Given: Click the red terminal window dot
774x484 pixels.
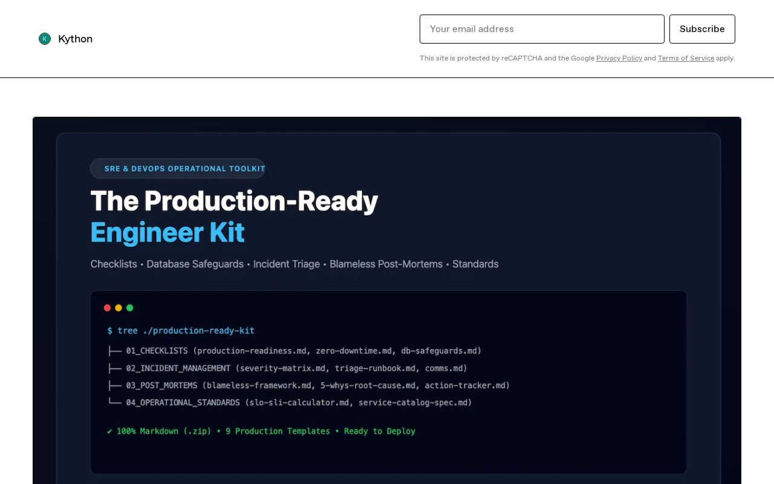Looking at the screenshot, I should 107,308.
